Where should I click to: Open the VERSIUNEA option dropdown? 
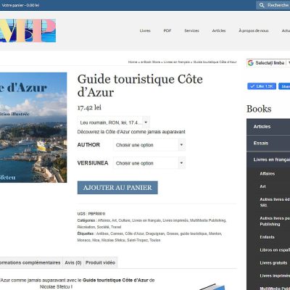[149, 163]
